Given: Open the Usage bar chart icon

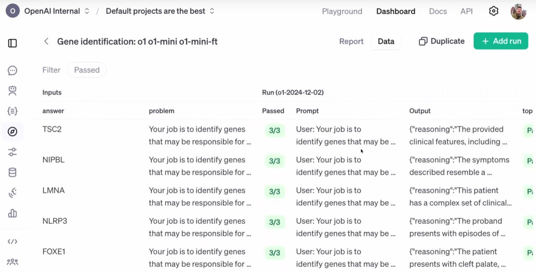Looking at the screenshot, I should 13,213.
